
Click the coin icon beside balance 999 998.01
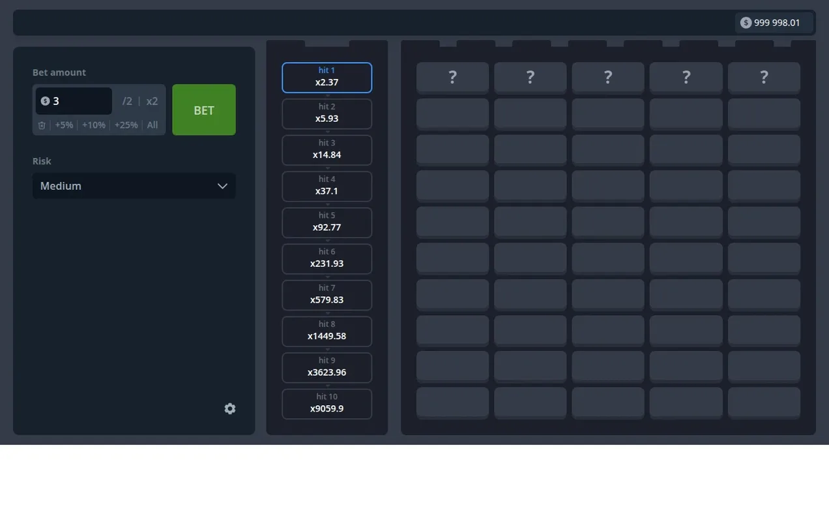(746, 23)
